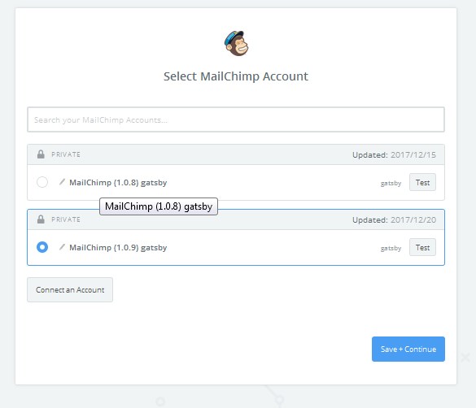Click the Updated: 2017/12/20 date label
476x408 pixels.
tap(394, 219)
